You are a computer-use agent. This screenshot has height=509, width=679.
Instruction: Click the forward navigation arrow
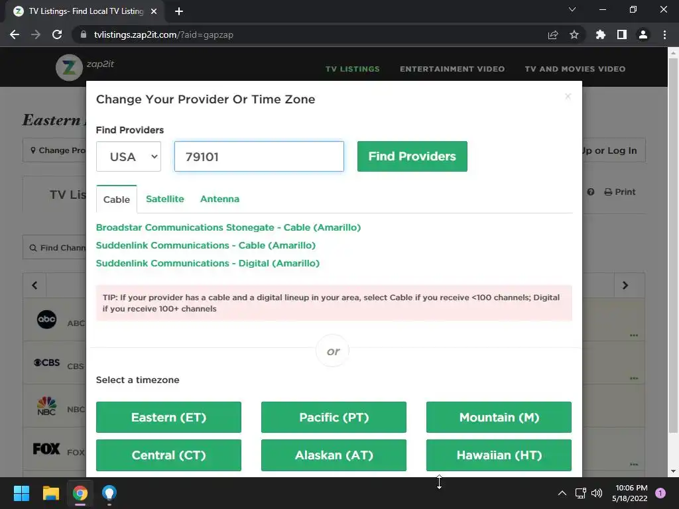point(36,34)
